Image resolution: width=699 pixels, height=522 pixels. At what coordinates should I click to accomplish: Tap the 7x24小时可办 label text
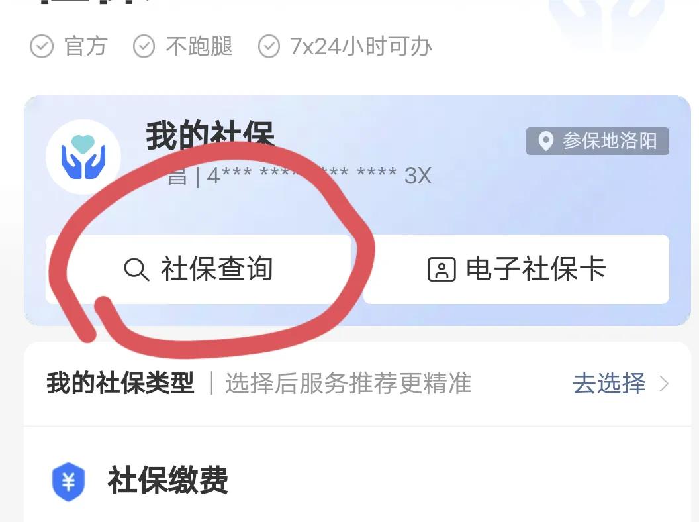pos(361,46)
